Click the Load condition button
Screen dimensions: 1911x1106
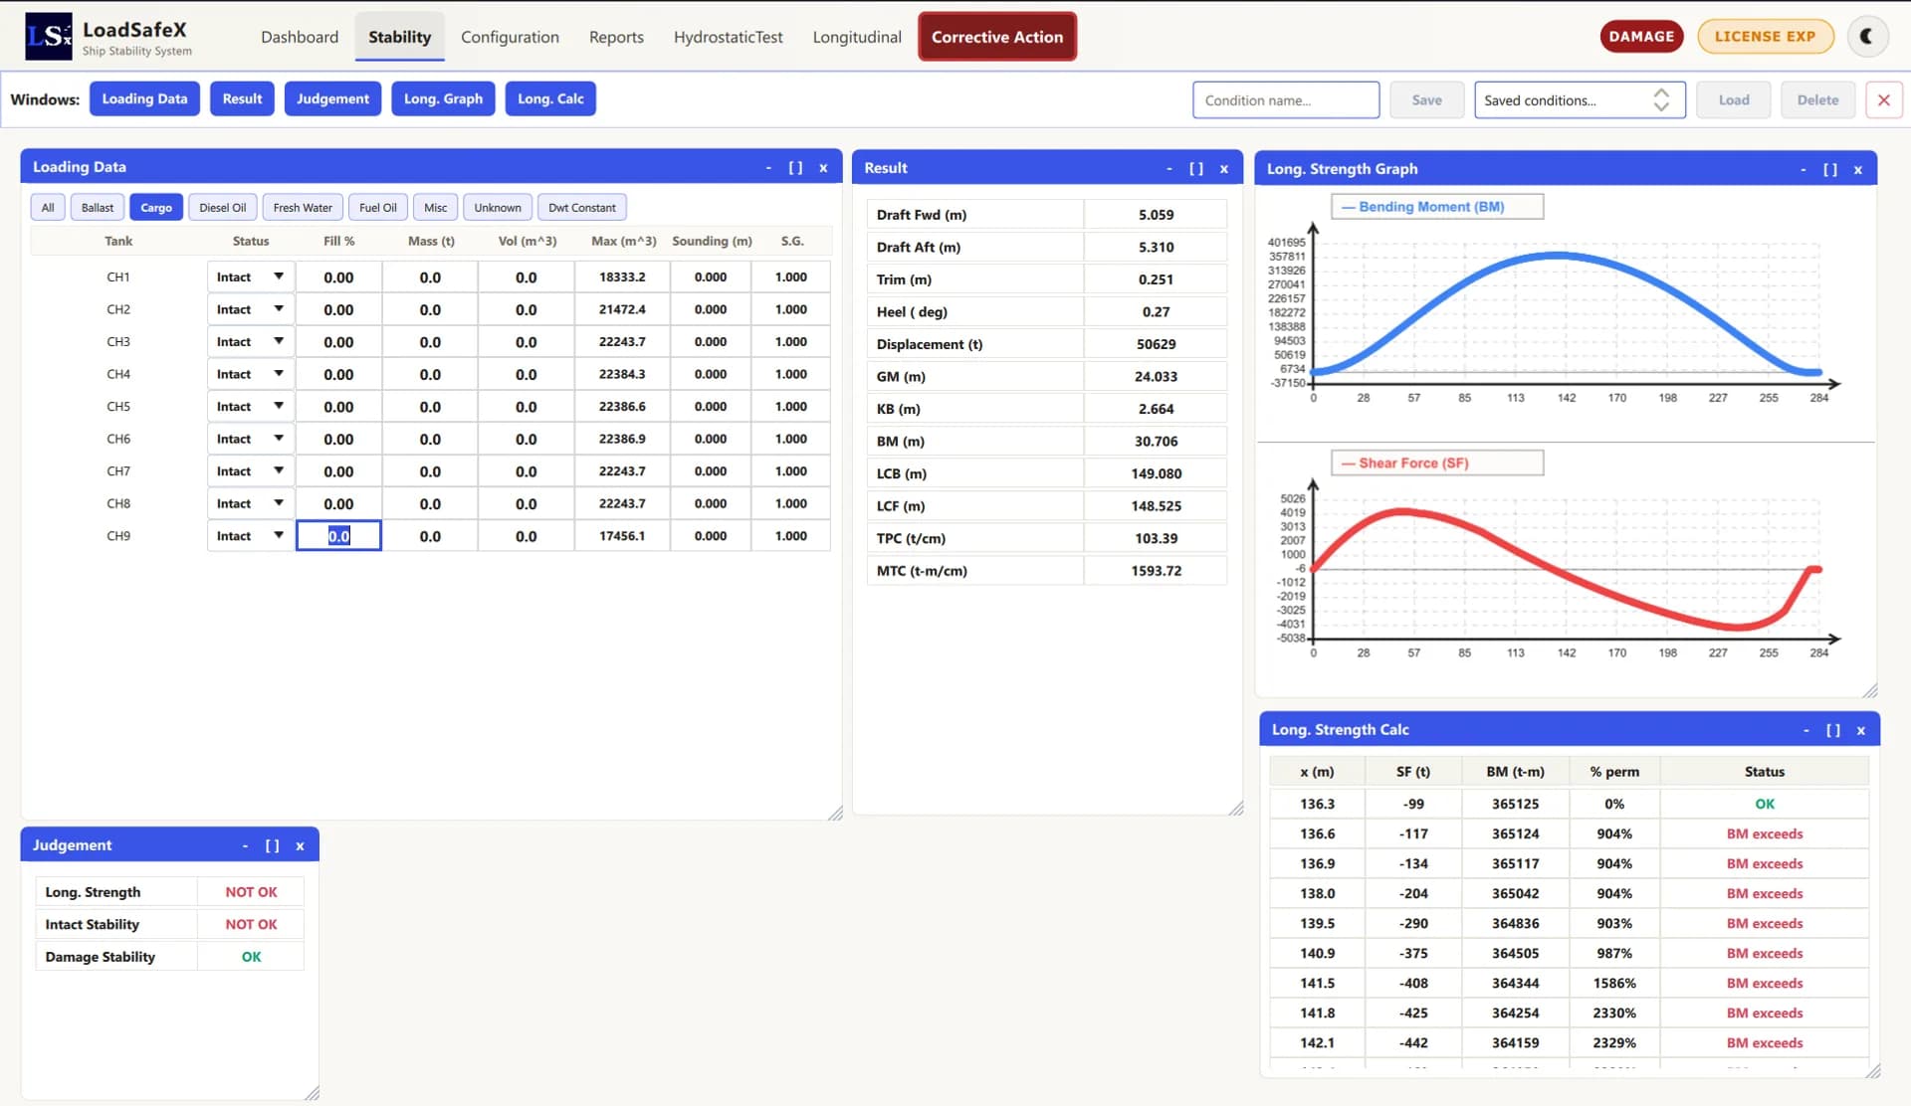tap(1733, 99)
